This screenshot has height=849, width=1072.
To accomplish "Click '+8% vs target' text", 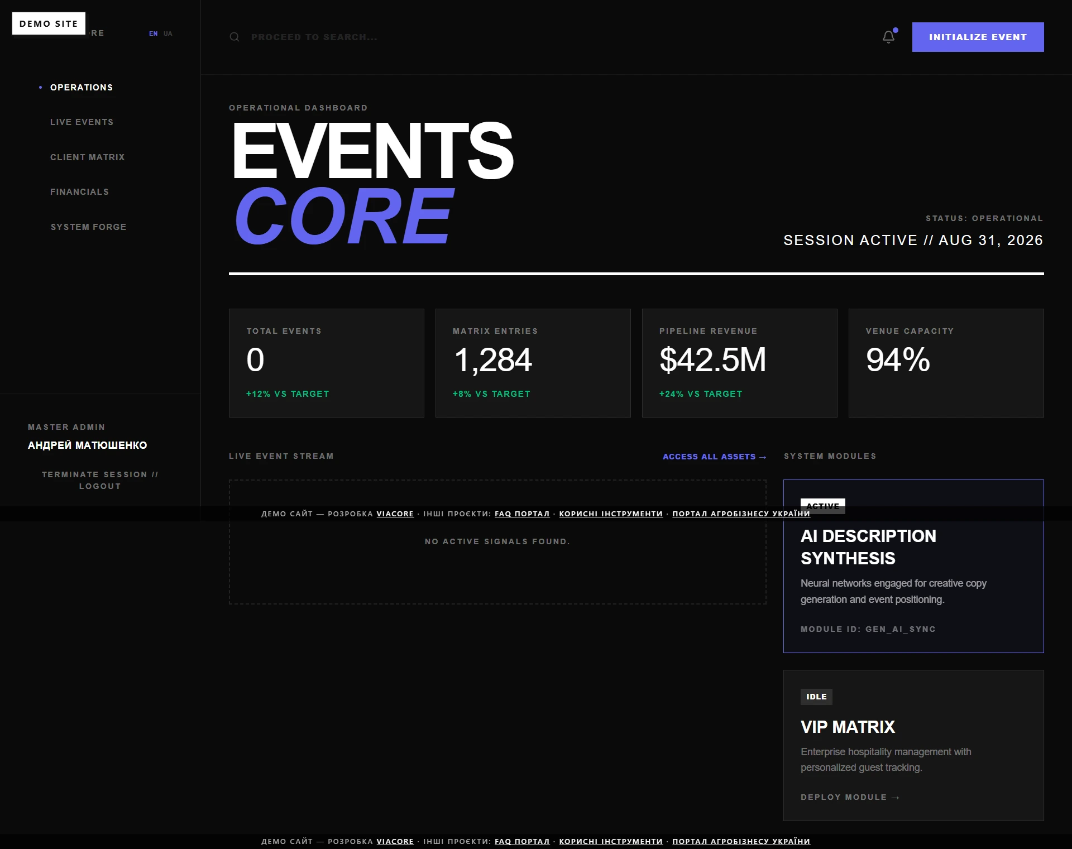I will [491, 394].
